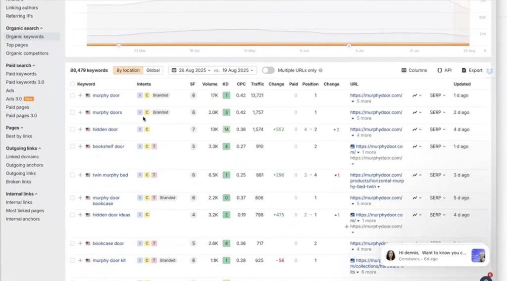The width and height of the screenshot is (507, 281).
Task: Collapse the Paid search sidebar section
Action: click(20, 65)
